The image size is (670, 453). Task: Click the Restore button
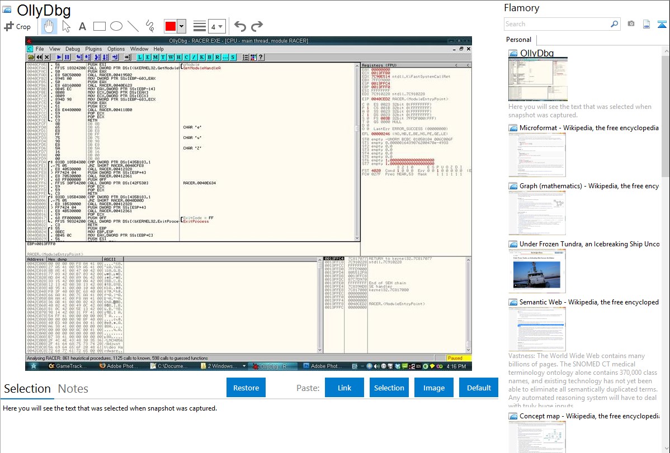pos(246,388)
